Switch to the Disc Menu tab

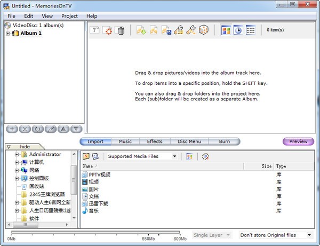[x=189, y=141]
